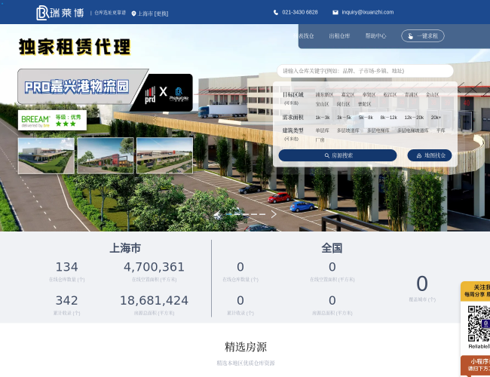Click the 134 online warehouse count
Viewport: 490px width, 377px height.
(x=66, y=267)
